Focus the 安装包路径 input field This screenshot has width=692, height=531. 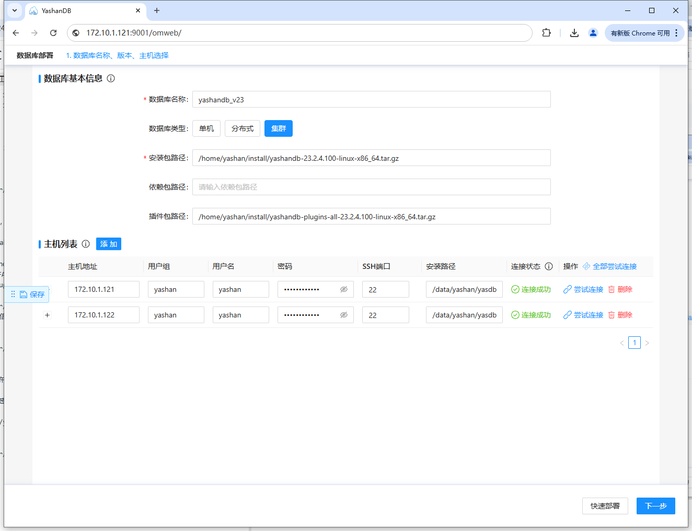point(372,158)
